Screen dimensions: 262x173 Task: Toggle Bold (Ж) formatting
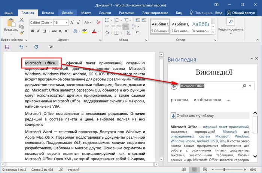tap(32, 31)
